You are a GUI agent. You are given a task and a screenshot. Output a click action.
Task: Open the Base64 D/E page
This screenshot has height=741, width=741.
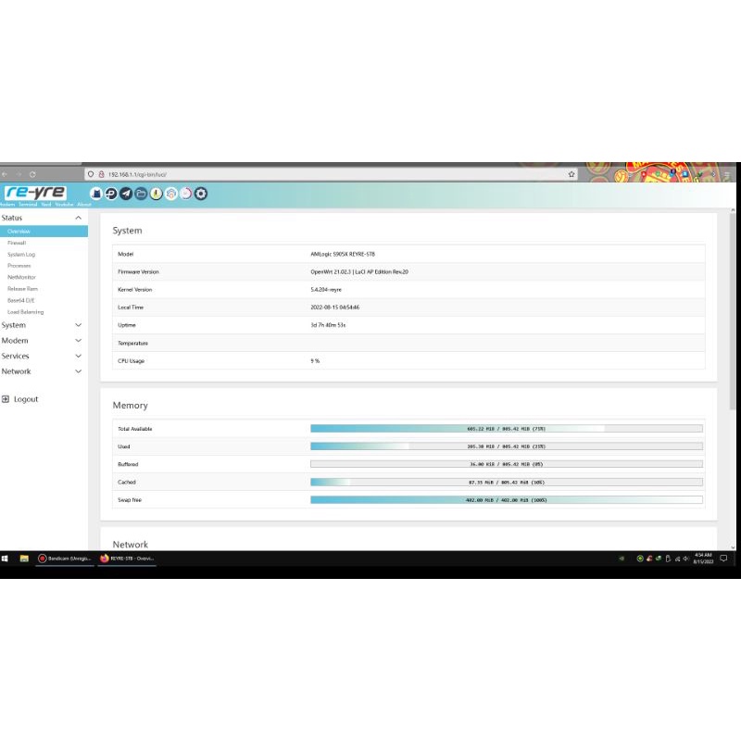(20, 300)
